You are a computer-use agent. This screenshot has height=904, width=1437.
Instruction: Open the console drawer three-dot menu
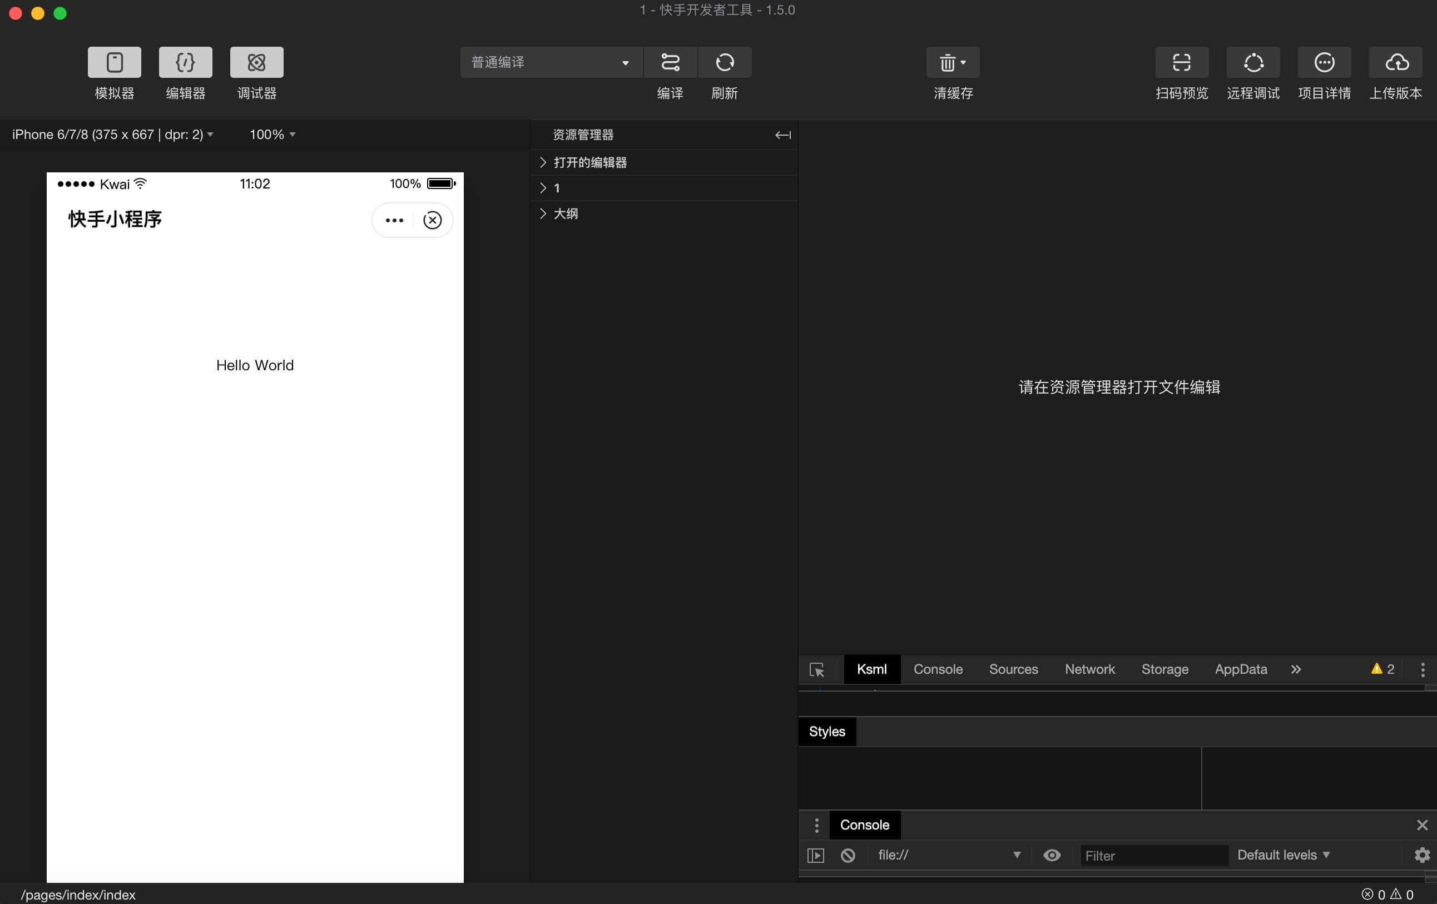(816, 825)
